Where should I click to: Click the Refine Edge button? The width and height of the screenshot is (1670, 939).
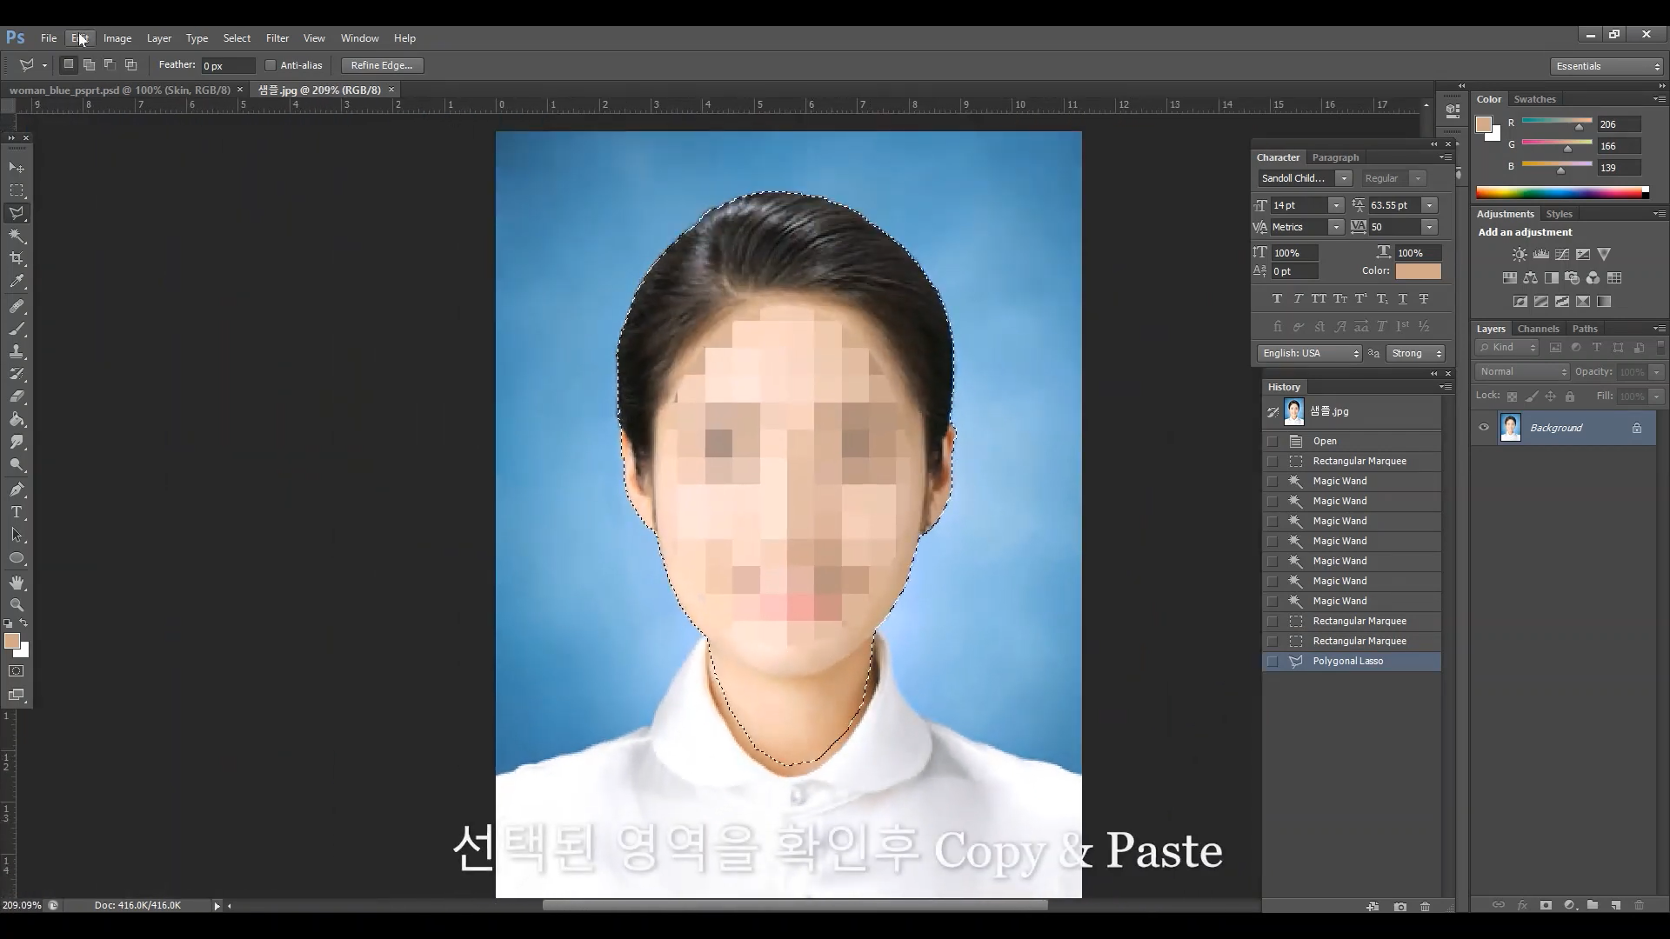tap(381, 65)
